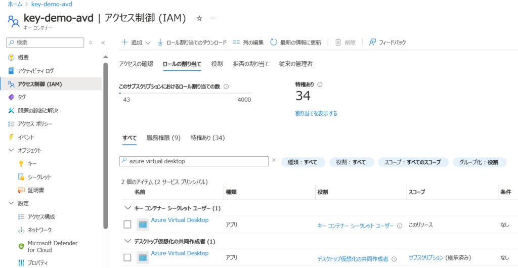Collapse the デスクトップ仮想化の共同作成者 (1) group
The height and width of the screenshot is (268, 518).
(127, 241)
